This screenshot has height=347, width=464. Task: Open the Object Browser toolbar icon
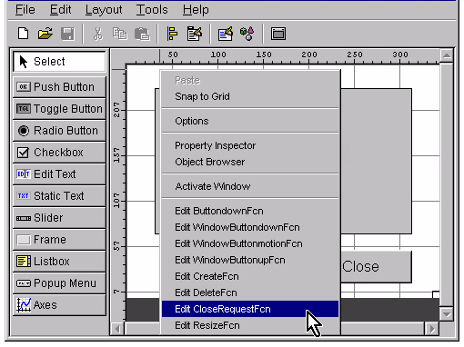[x=247, y=34]
